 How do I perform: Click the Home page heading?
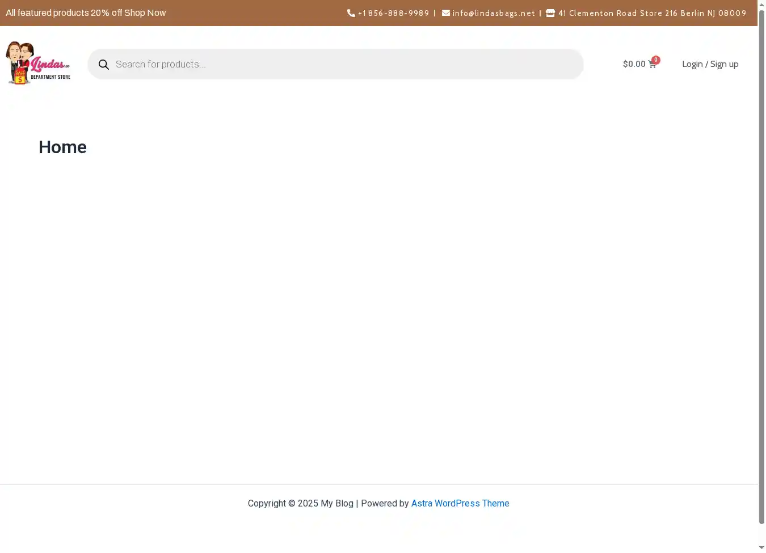tap(62, 147)
